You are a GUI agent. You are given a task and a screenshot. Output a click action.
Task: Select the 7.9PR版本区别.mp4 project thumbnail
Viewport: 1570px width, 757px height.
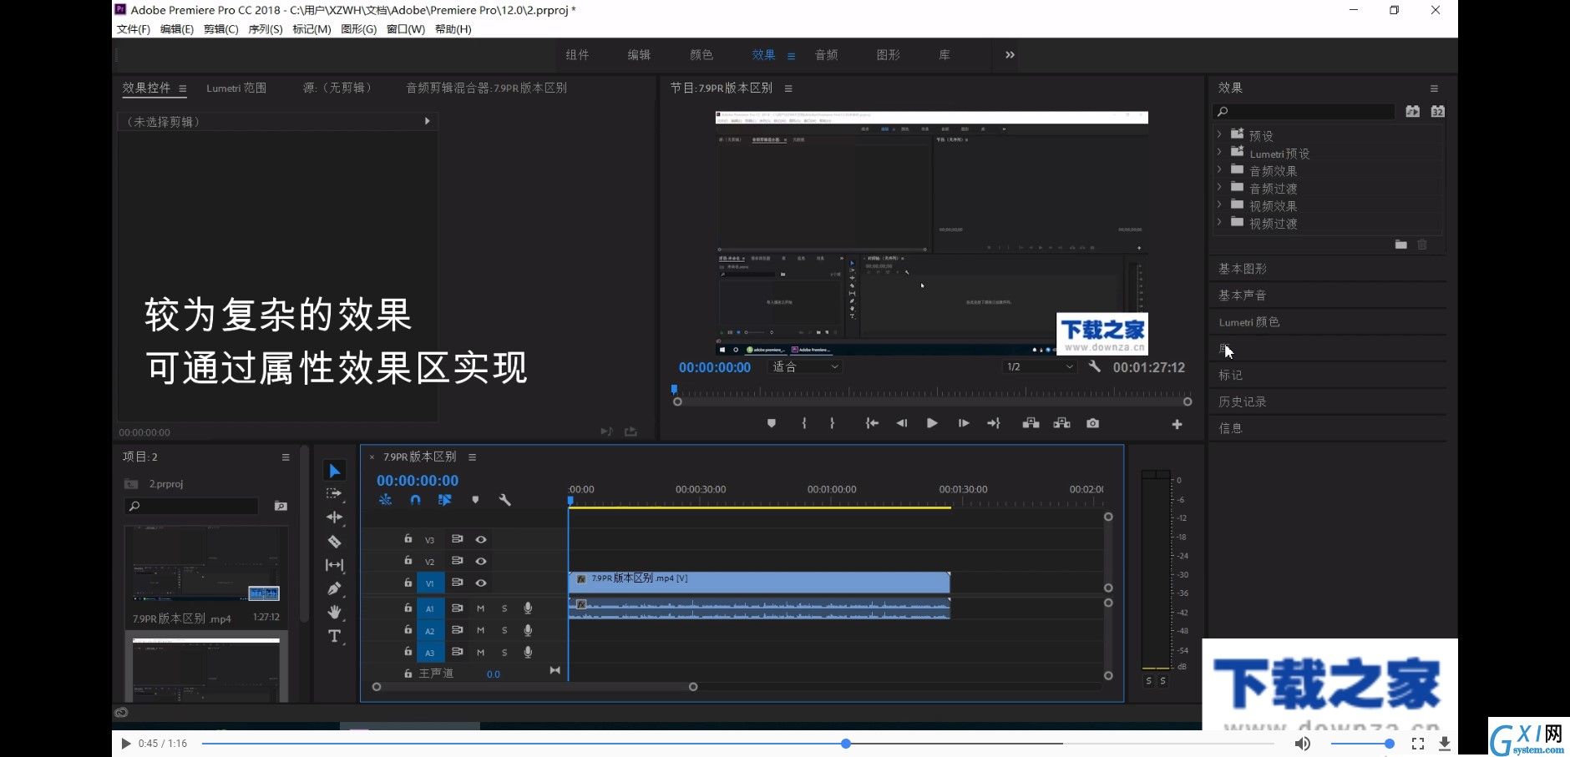coord(206,564)
